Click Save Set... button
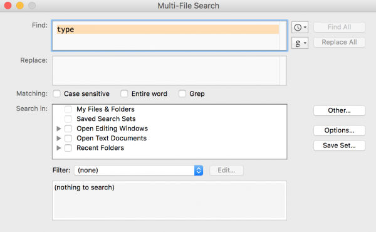This screenshot has height=232, width=376. pyautogui.click(x=339, y=145)
